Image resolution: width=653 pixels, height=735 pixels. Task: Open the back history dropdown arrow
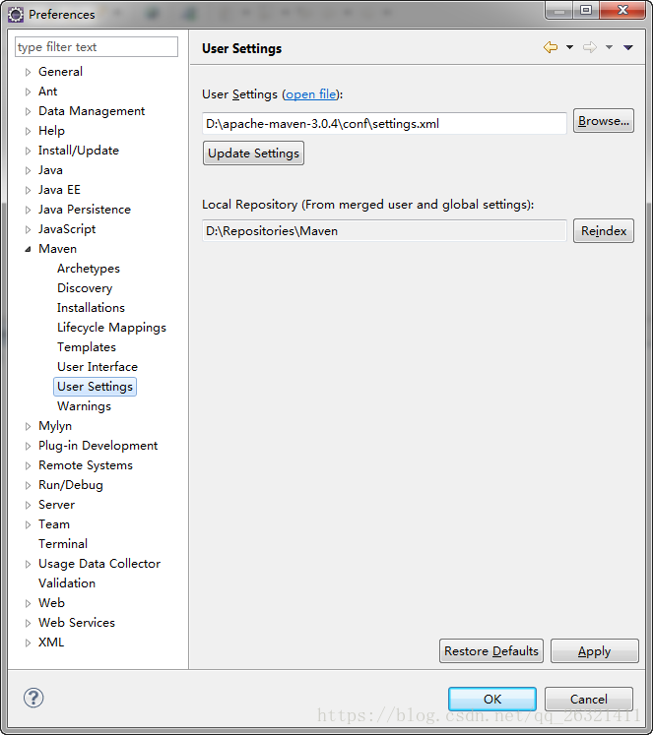click(x=569, y=47)
